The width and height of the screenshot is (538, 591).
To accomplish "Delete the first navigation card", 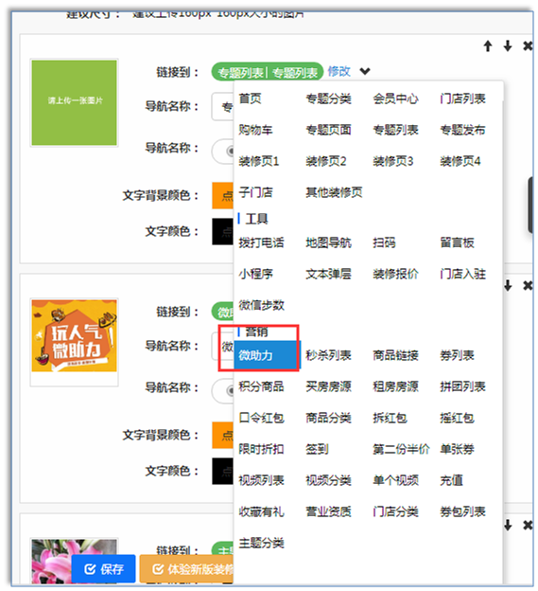I will click(528, 46).
